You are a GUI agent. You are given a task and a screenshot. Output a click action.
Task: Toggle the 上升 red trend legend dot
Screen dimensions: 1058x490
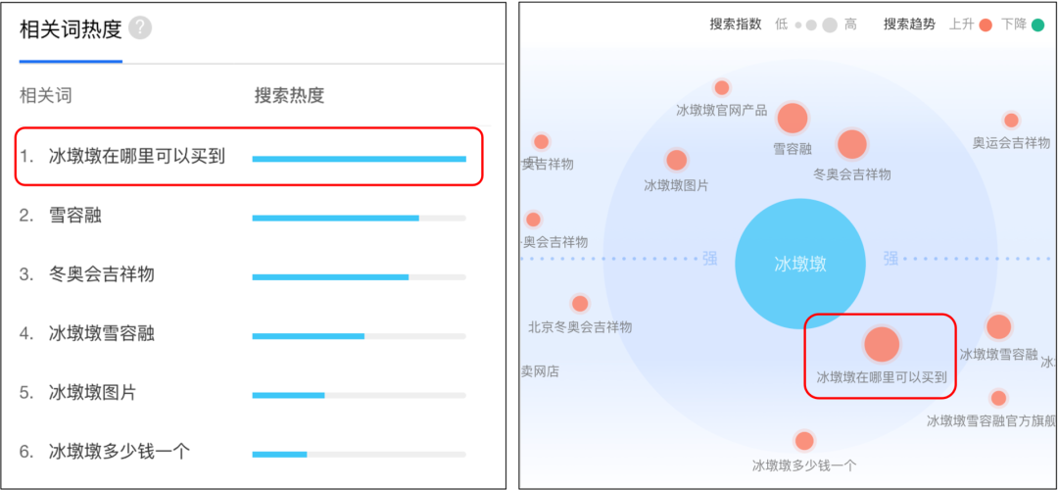(986, 24)
